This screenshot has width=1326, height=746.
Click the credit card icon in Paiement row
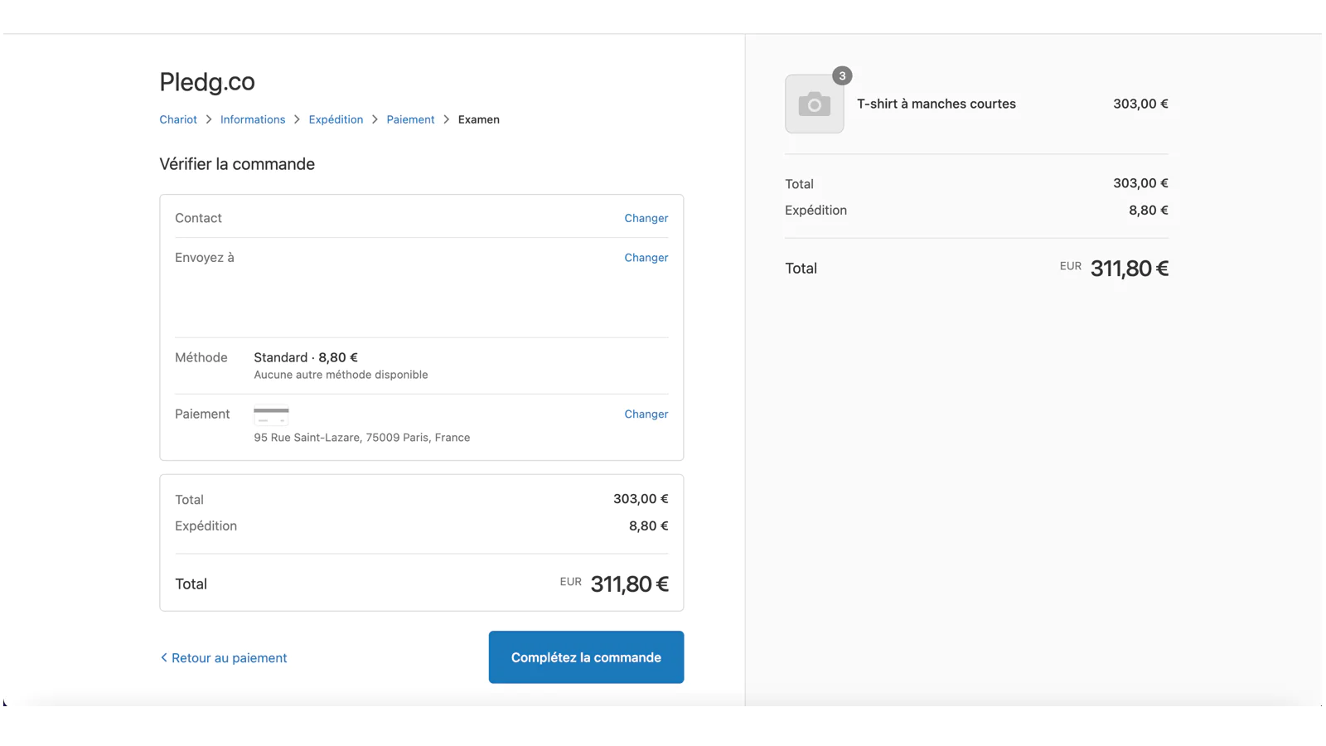[271, 414]
